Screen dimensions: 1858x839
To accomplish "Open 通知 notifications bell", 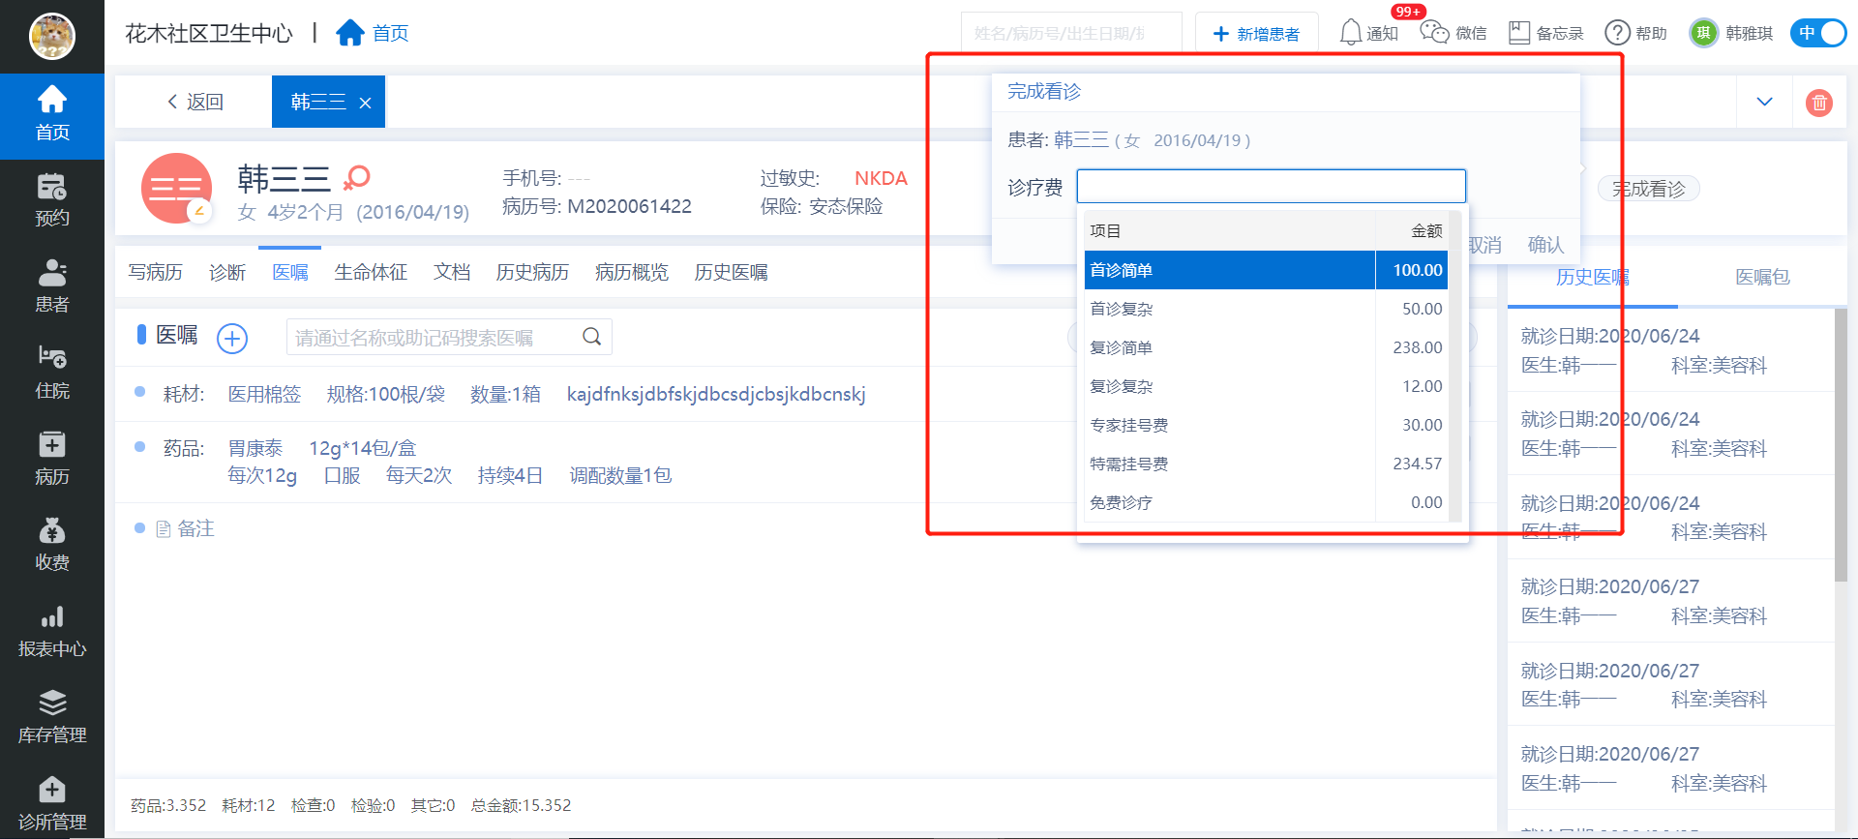I will coord(1368,33).
